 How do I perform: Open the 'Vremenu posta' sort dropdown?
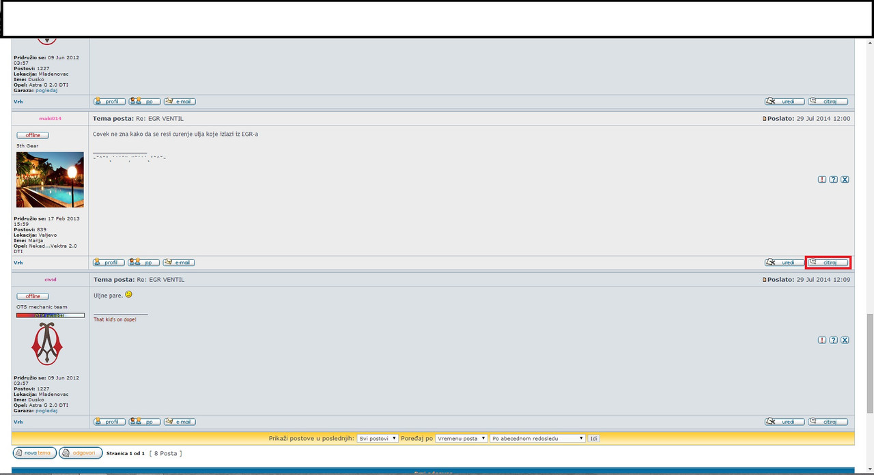(462, 438)
